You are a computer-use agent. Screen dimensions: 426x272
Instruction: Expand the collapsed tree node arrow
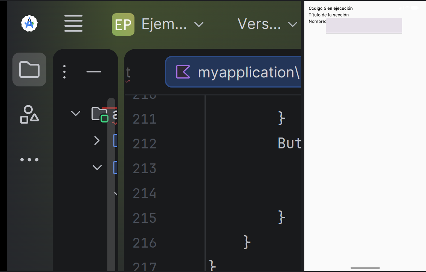coord(97,141)
